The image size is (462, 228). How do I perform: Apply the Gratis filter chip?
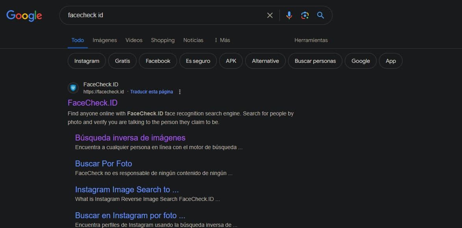pyautogui.click(x=122, y=61)
